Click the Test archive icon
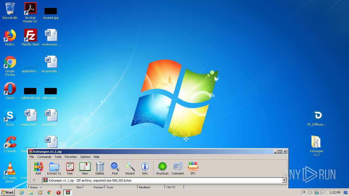 (70, 168)
